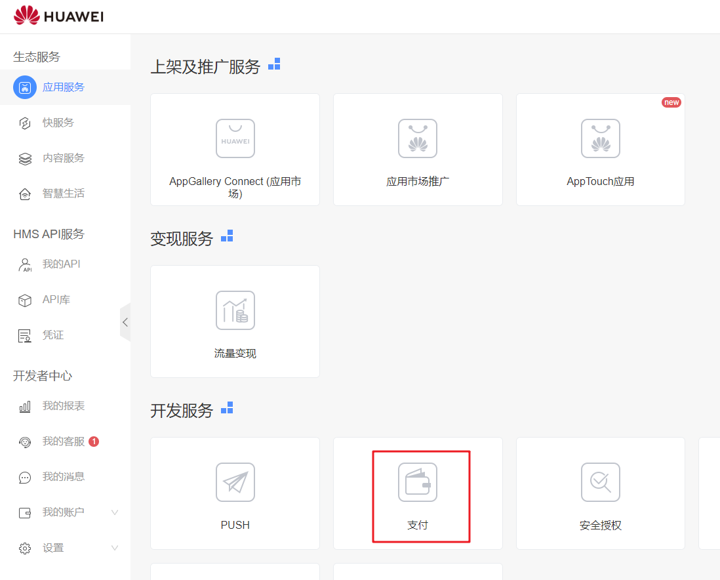Click AppGallery Connect (应用市场) label
Viewport: 720px width, 580px height.
235,188
